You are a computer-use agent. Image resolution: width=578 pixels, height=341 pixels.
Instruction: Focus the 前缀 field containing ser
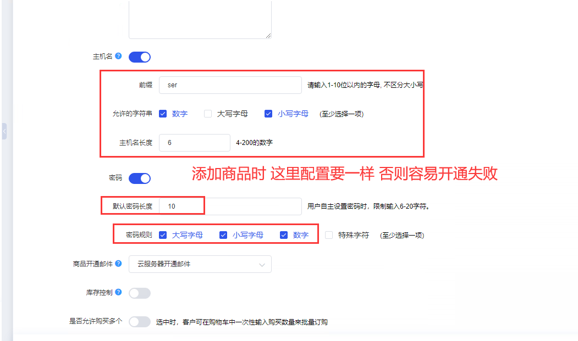[230, 85]
